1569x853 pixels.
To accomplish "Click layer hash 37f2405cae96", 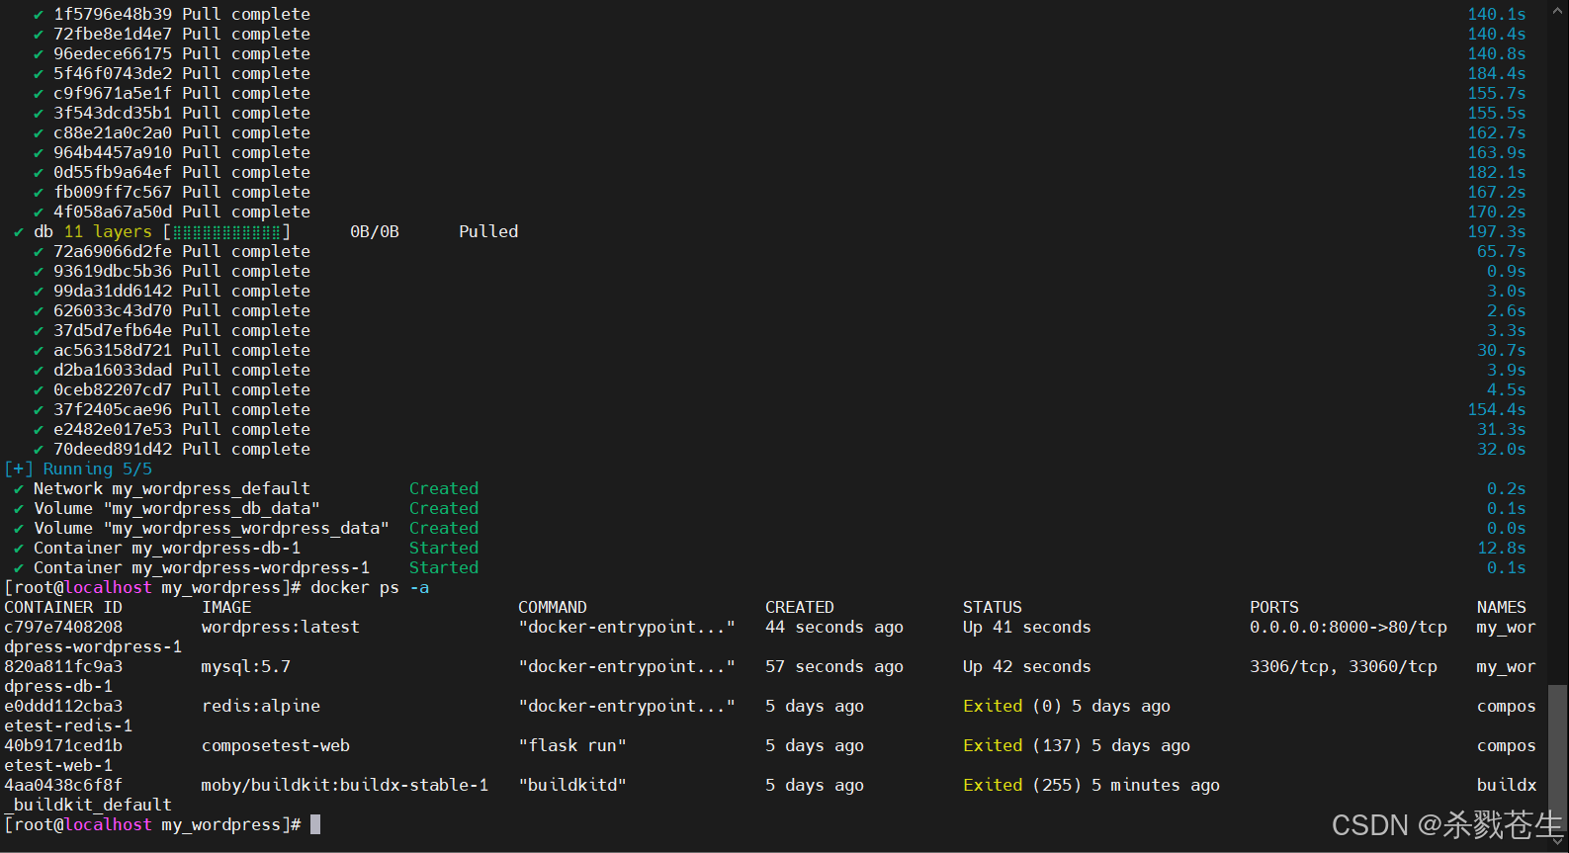I will click(x=113, y=409).
